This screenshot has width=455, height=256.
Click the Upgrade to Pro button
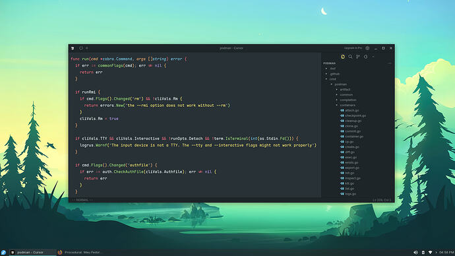click(353, 48)
